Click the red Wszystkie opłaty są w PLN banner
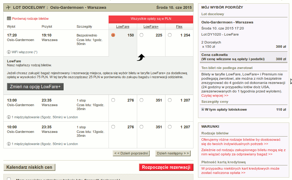 [151, 19]
